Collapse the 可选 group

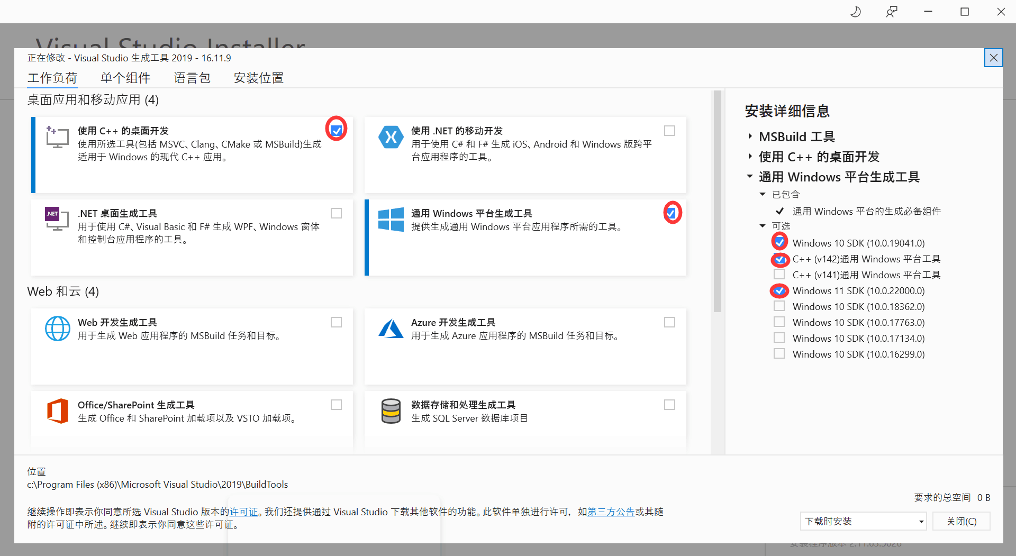pos(763,226)
